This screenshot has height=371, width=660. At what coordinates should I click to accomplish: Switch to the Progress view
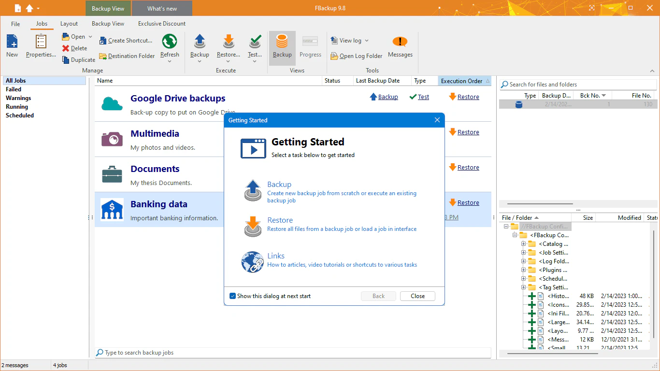click(310, 46)
